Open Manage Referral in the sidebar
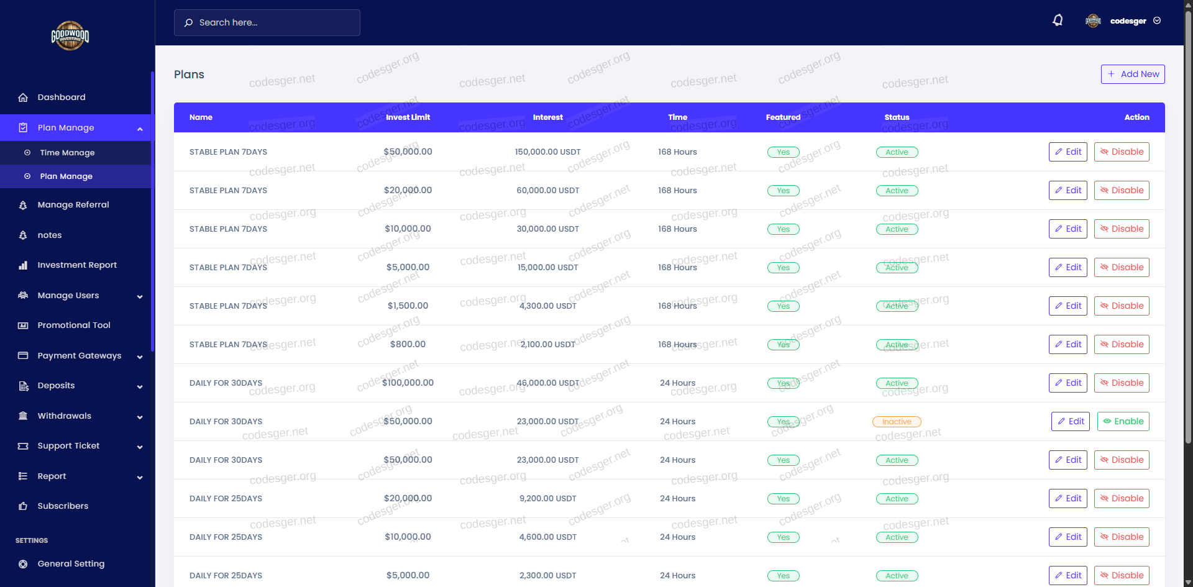 [73, 205]
